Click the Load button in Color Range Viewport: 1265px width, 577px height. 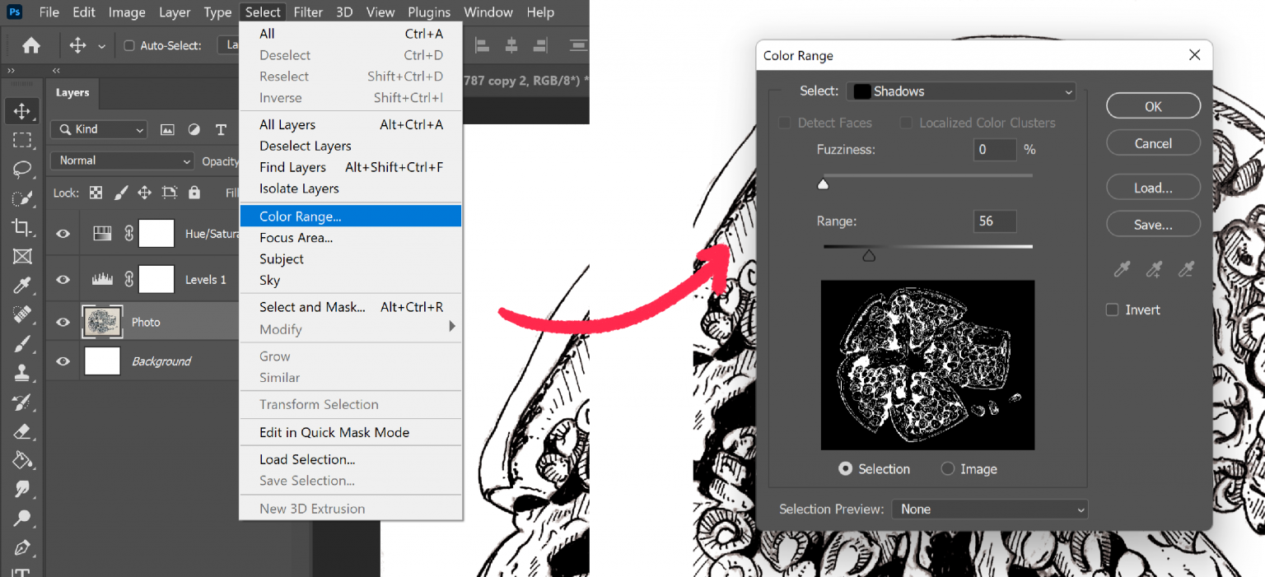click(1153, 187)
